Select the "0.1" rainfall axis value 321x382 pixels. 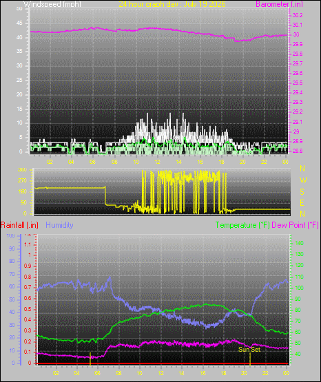tap(28, 352)
